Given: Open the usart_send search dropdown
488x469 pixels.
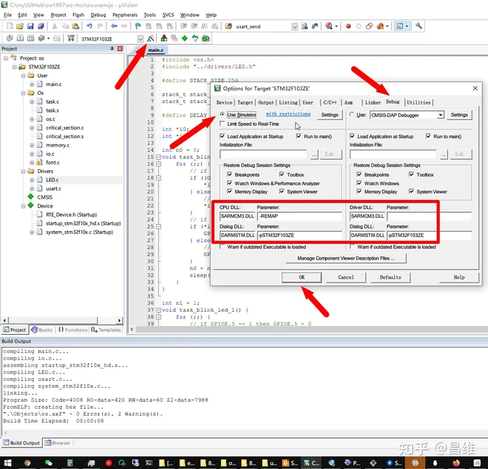Looking at the screenshot, I should (295, 26).
